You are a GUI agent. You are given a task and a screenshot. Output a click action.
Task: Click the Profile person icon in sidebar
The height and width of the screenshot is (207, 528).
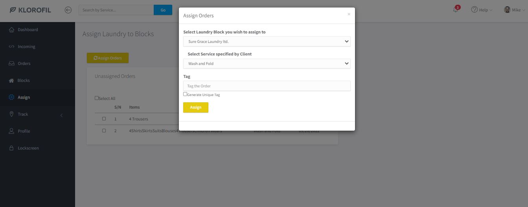[11, 131]
